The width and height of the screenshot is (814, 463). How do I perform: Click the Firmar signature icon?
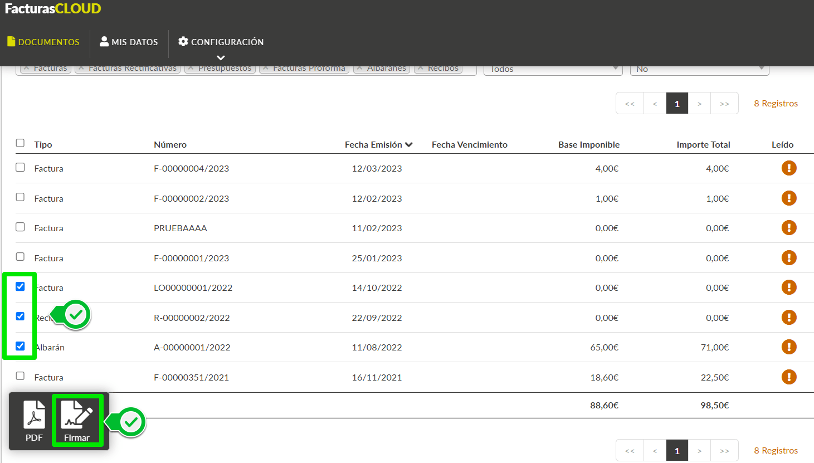(x=77, y=421)
